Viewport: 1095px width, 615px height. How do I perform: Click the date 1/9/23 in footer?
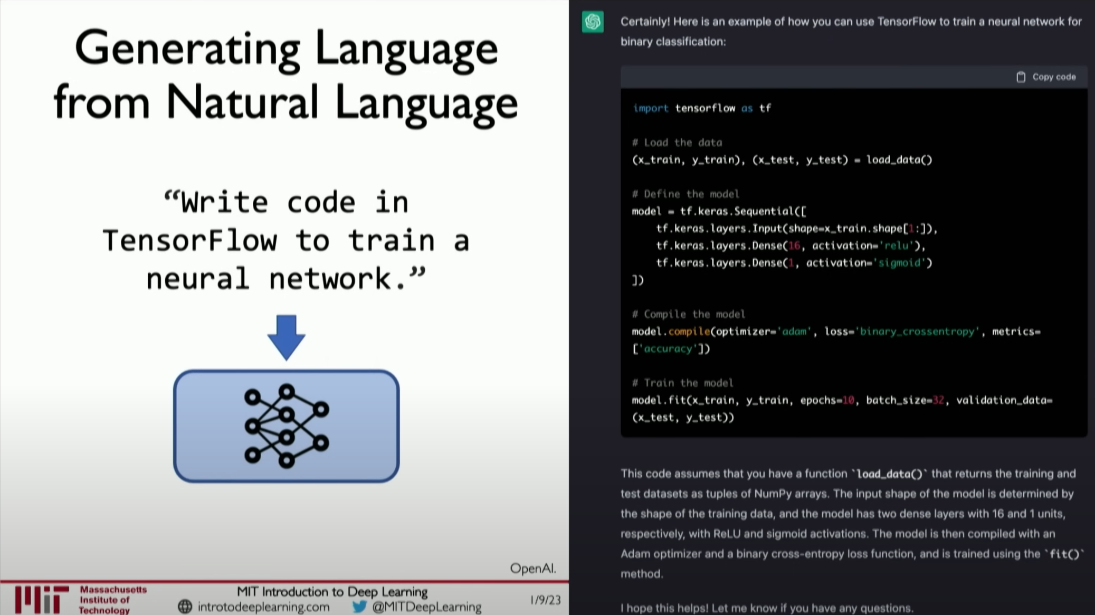[x=545, y=600]
